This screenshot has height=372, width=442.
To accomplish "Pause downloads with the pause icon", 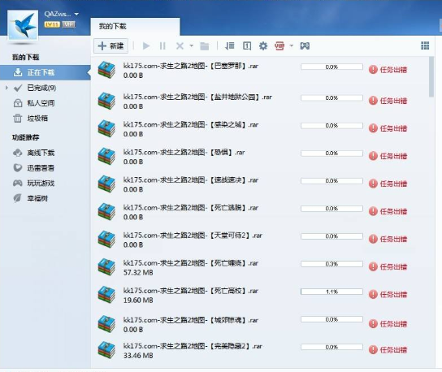I will (x=162, y=46).
